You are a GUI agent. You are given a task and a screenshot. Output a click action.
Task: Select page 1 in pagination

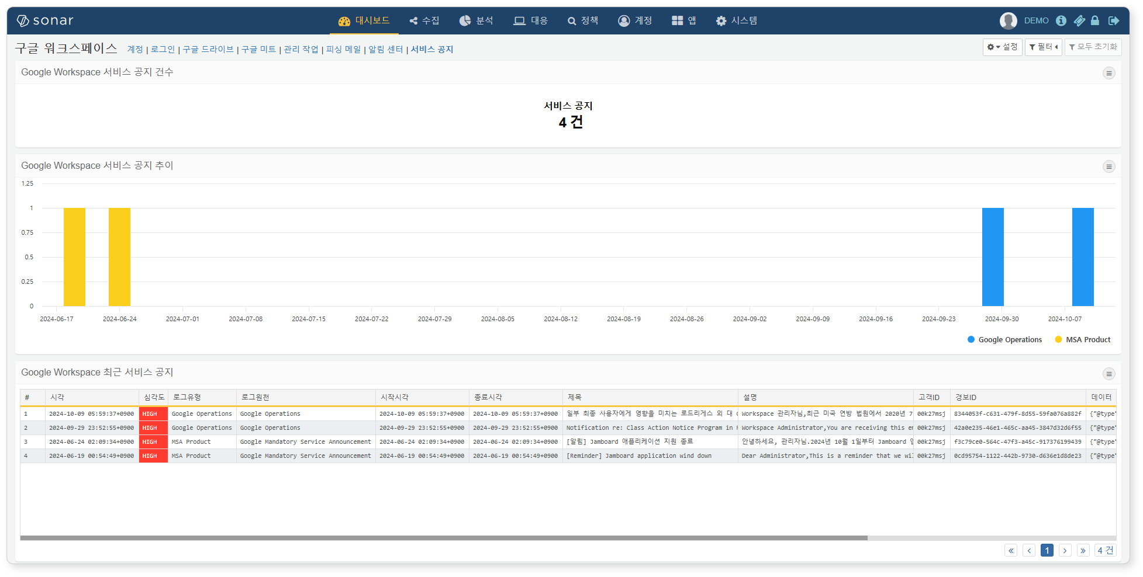click(x=1047, y=550)
